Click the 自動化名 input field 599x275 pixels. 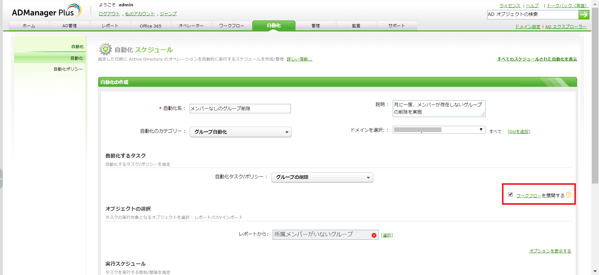240,109
